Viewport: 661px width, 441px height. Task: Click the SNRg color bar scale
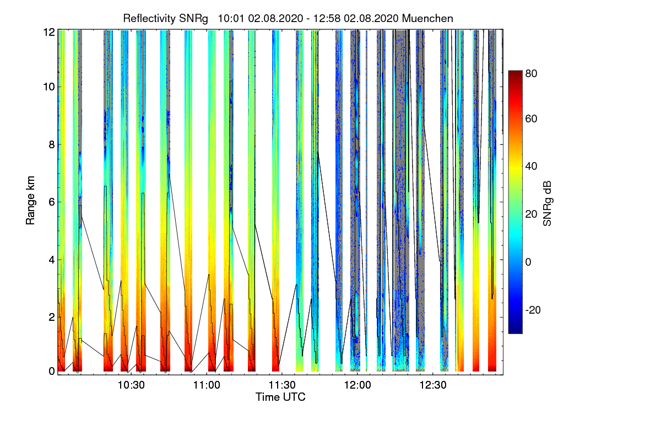[515, 202]
